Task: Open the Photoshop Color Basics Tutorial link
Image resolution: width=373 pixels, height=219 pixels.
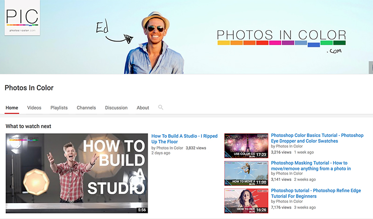Action: click(317, 138)
